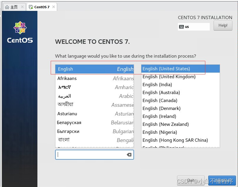Open the us keyboard layout indicator

tap(194, 27)
